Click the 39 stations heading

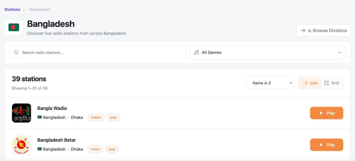pyautogui.click(x=29, y=79)
